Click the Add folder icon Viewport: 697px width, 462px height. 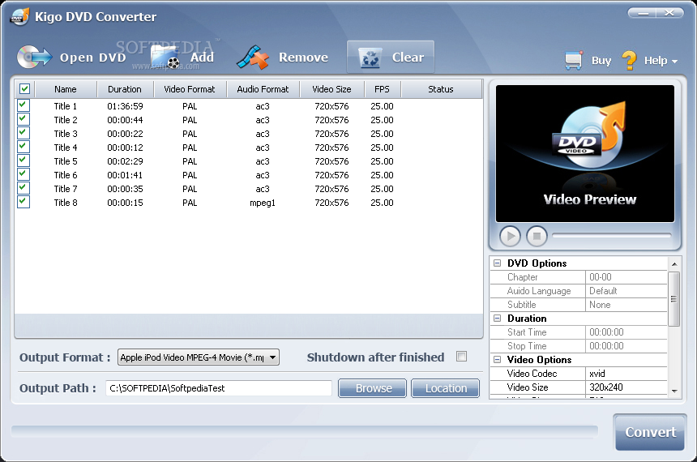coord(165,58)
